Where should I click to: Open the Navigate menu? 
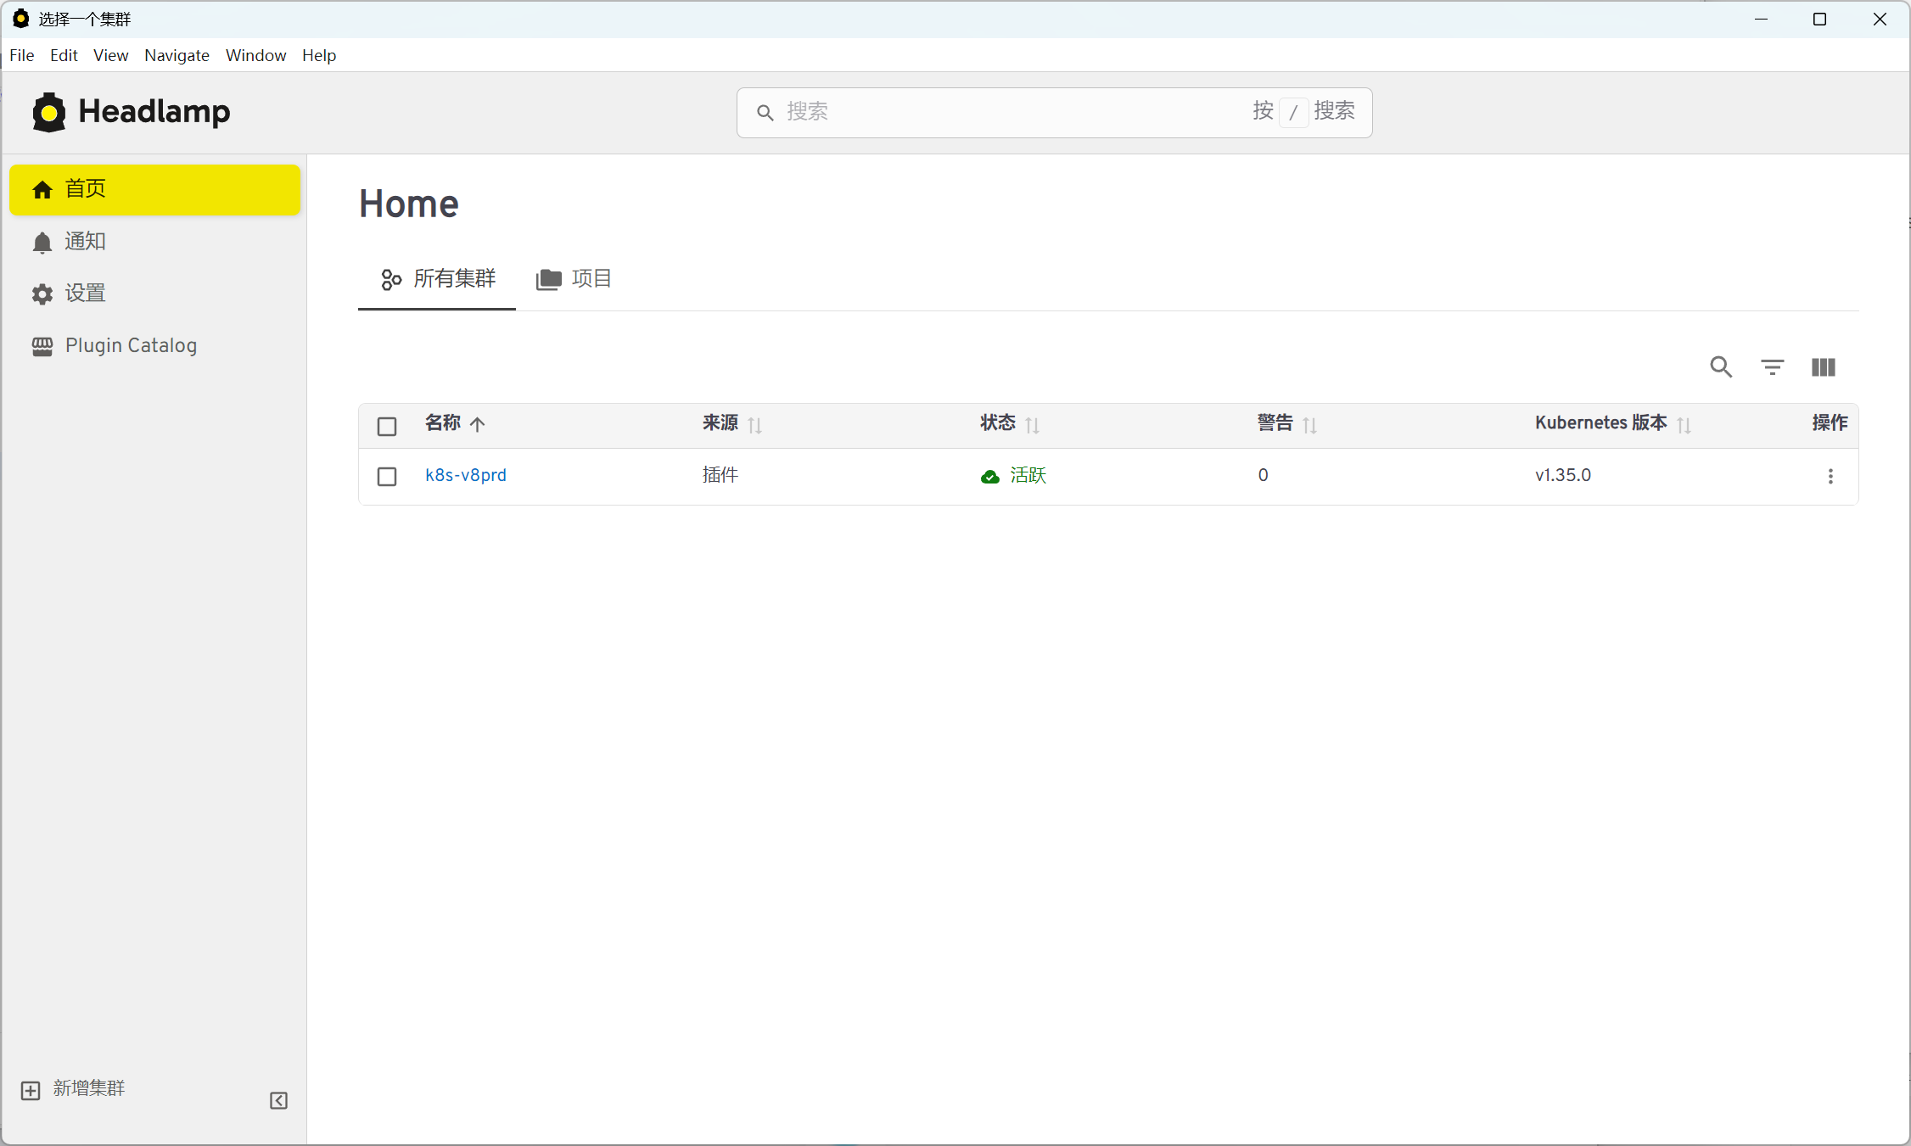(x=177, y=55)
